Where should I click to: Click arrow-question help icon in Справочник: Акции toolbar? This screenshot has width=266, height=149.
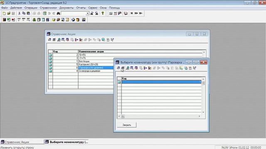[112, 40]
